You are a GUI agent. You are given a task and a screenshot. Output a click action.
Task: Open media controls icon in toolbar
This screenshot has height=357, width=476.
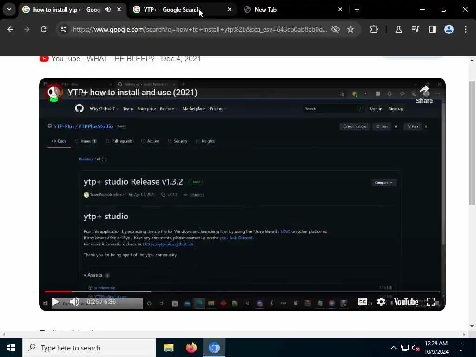416,29
